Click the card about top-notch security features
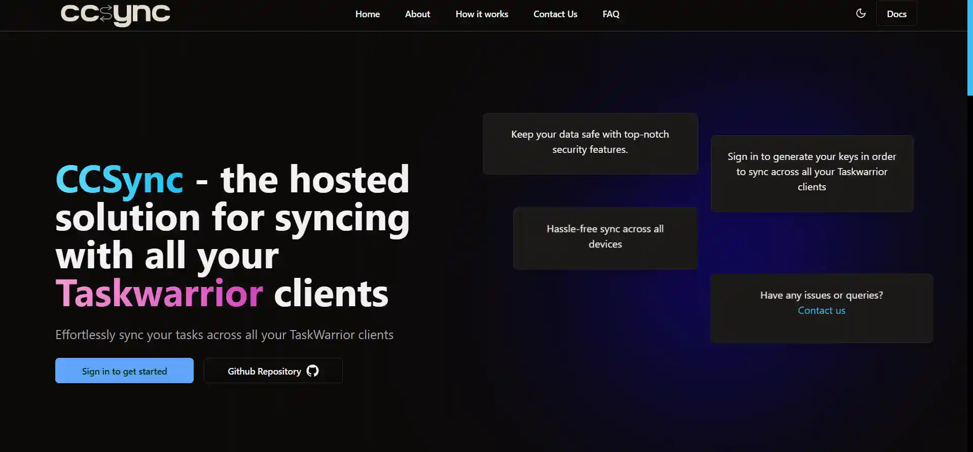 click(590, 144)
